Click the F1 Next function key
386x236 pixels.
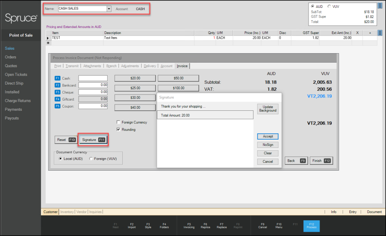[x=115, y=226]
